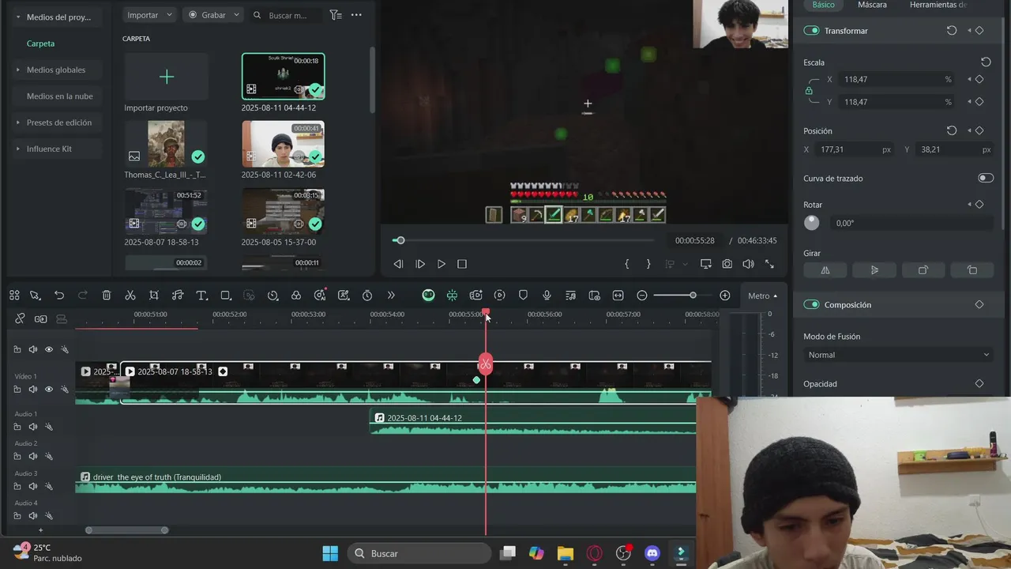Step to previous frame
The height and width of the screenshot is (569, 1011).
398,264
